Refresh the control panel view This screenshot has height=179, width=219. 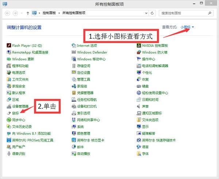152,13
